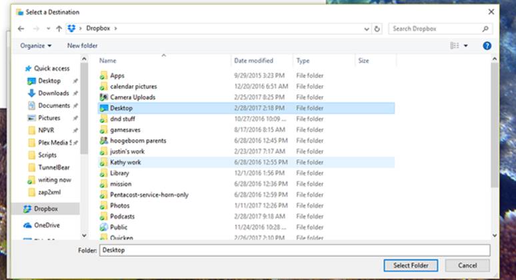Screen dimensions: 516x280
Task: Click the Public folder globe icon
Action: [x=103, y=227]
